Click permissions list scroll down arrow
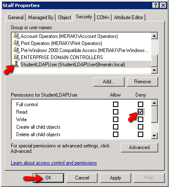169x187 pixels. tap(154, 135)
